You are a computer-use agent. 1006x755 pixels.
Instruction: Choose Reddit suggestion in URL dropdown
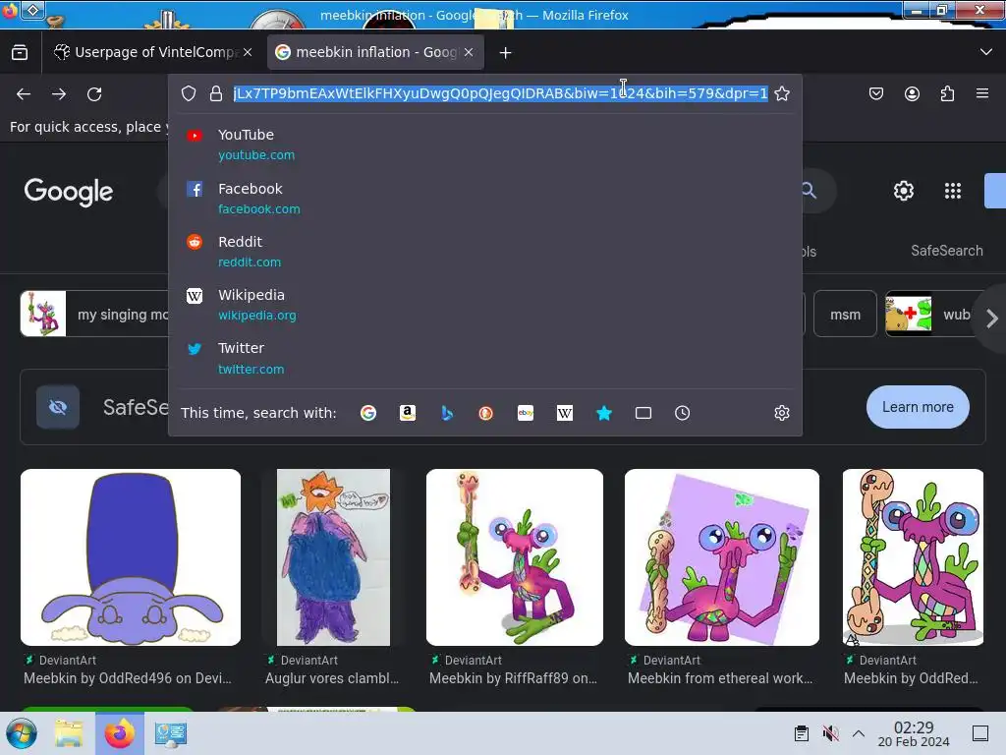pos(485,252)
